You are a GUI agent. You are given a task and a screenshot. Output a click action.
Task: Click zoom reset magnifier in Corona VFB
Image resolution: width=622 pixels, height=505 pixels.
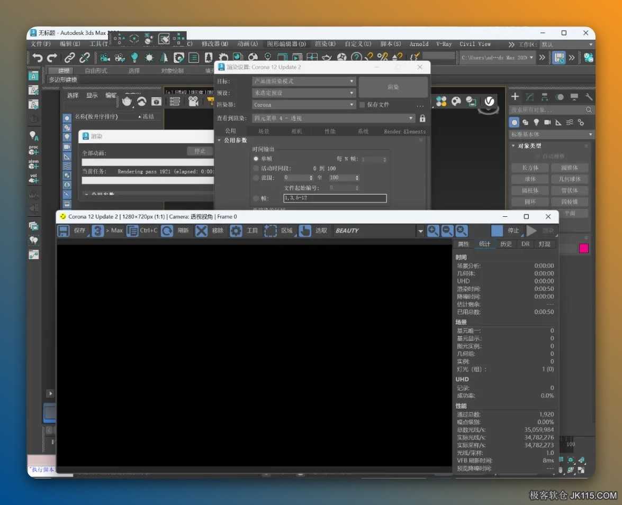pos(462,231)
